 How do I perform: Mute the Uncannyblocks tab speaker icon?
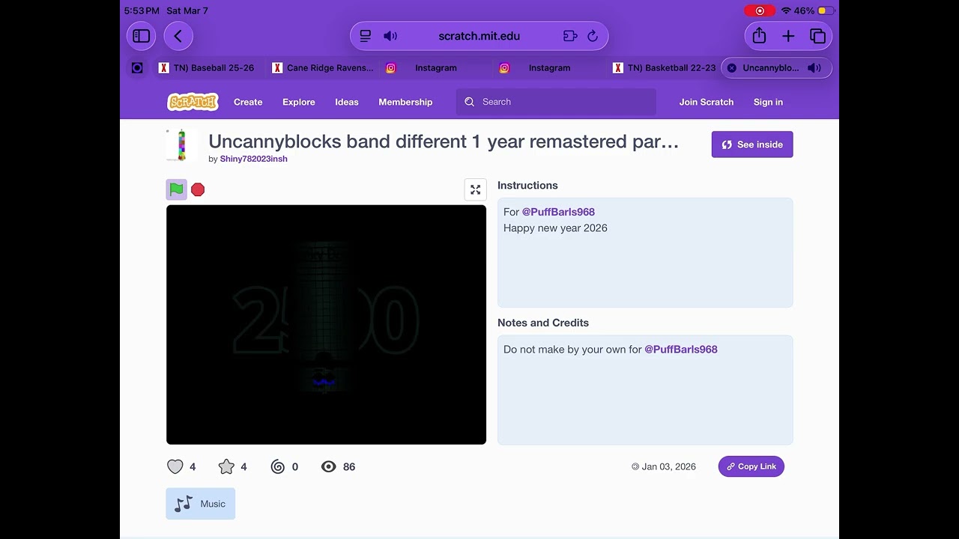pos(814,67)
